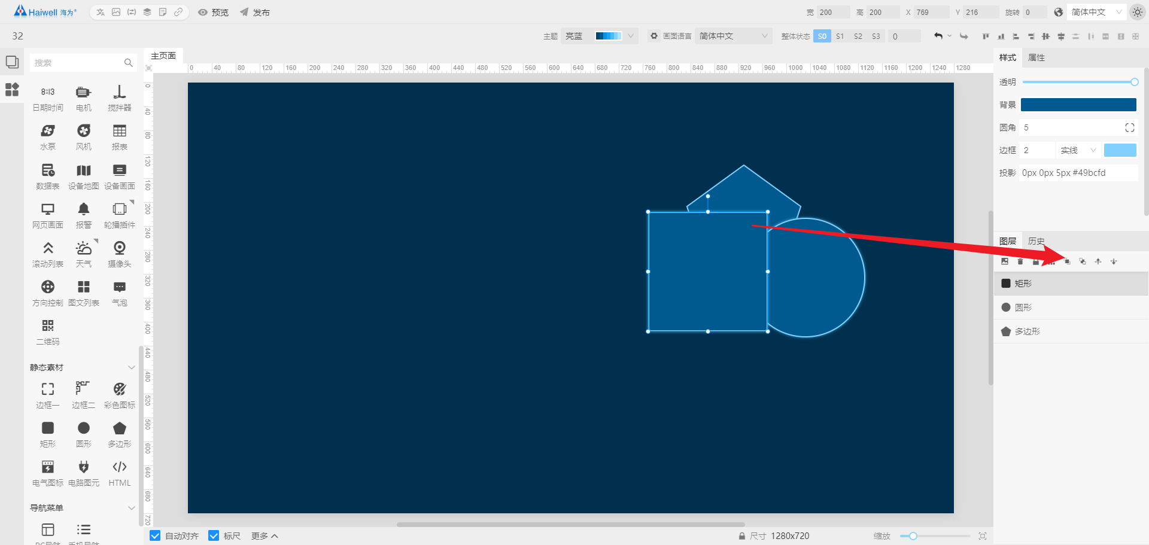Insert the 风机 fan component
Screen dimensions: 1149x545
(84, 137)
